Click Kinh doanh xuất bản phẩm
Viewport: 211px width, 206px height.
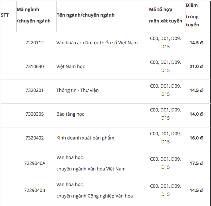[x=85, y=138]
